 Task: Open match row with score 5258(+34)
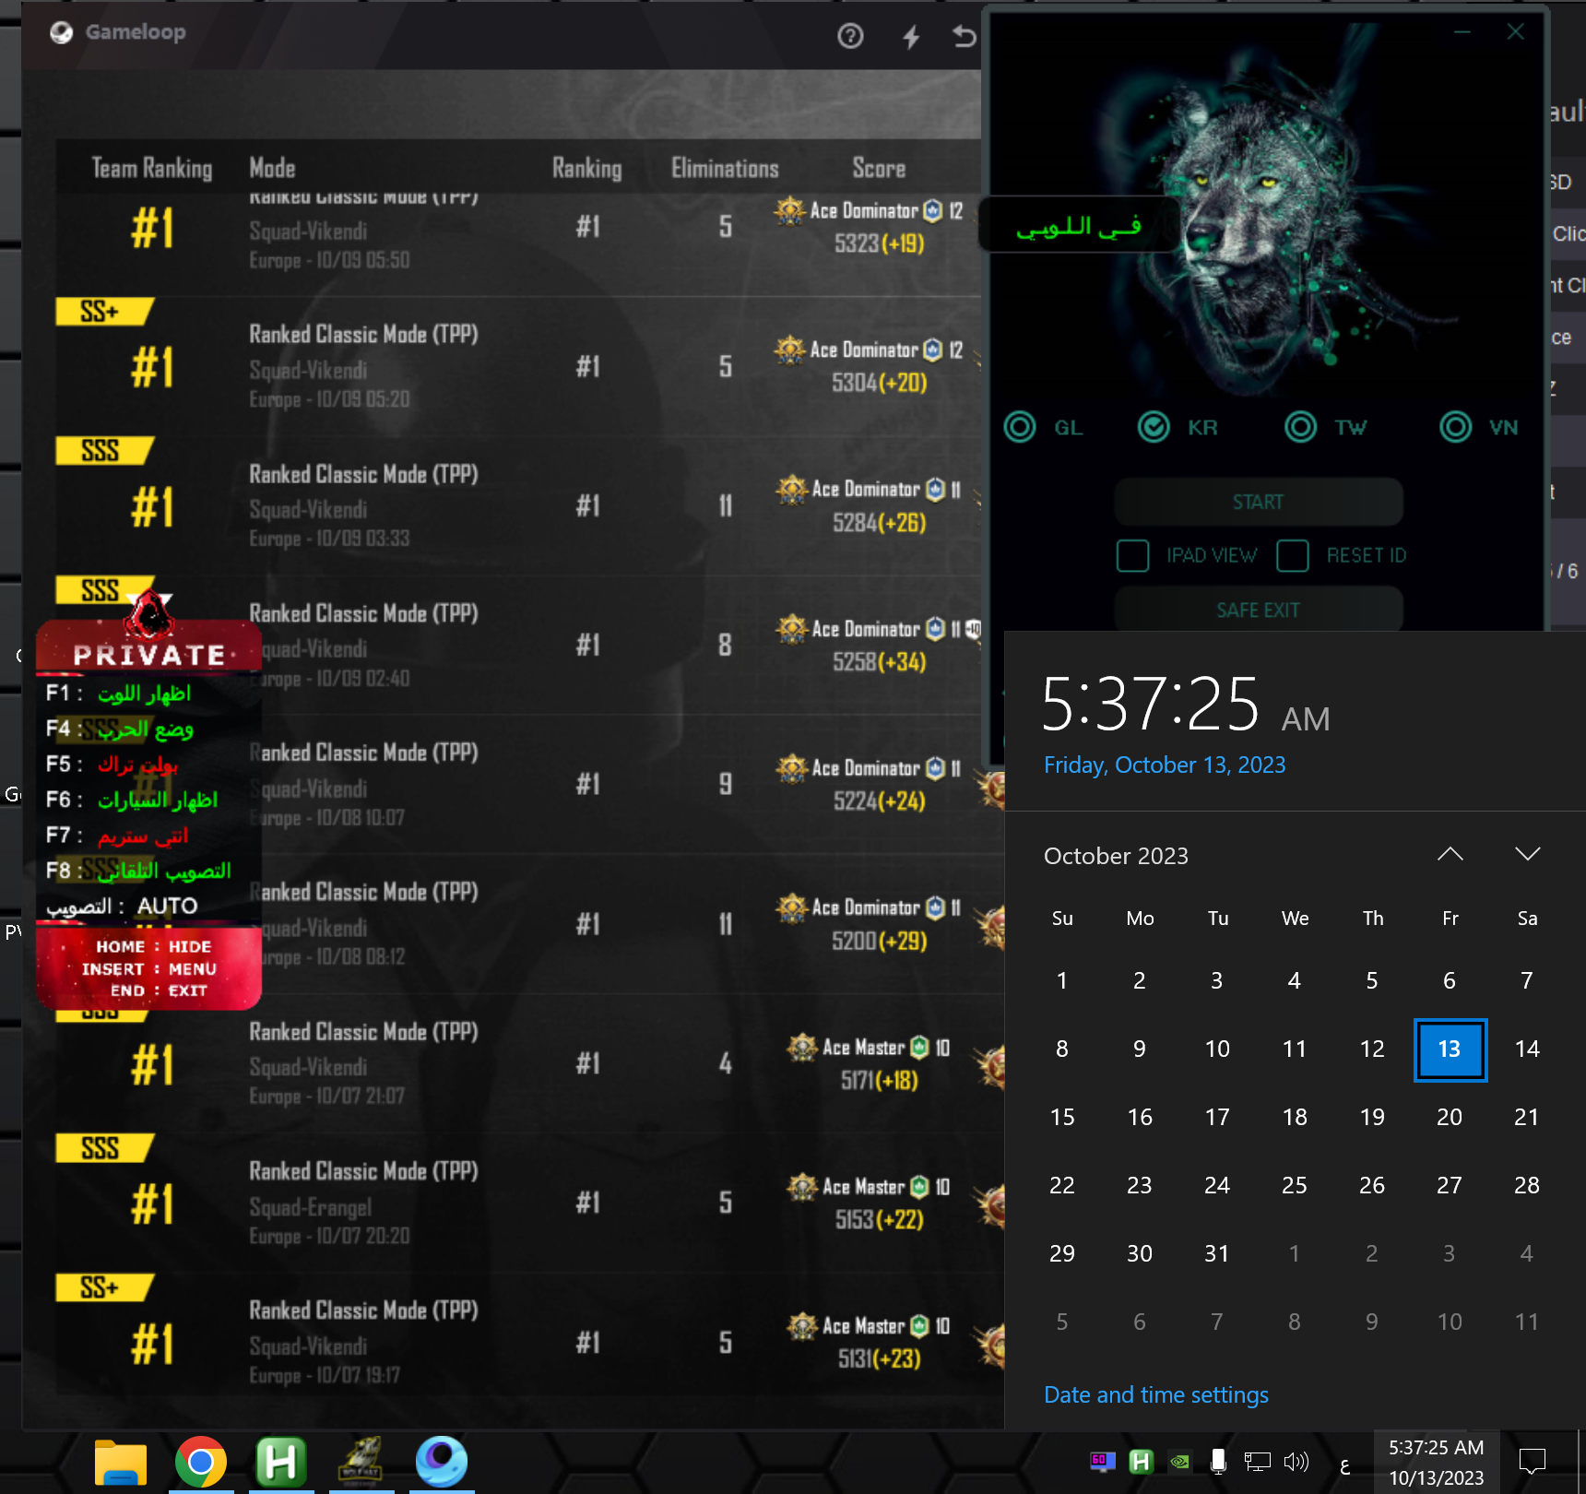518,646
